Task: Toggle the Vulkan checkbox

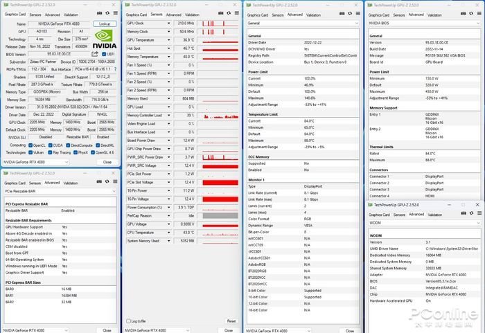Action: 30,152
